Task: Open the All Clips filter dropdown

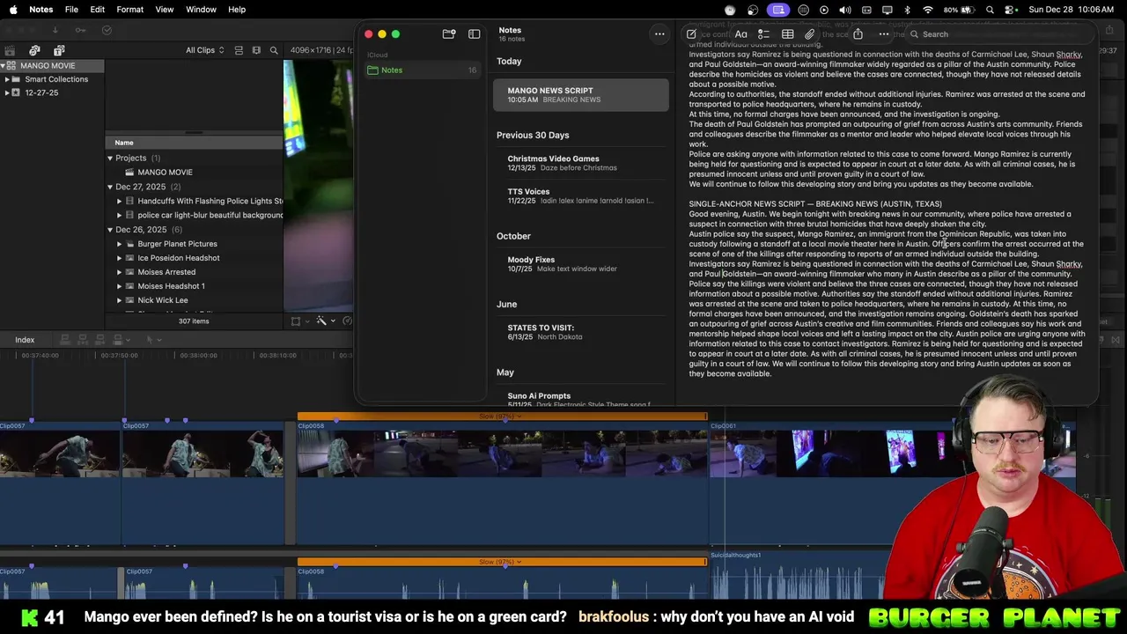Action: (204, 50)
